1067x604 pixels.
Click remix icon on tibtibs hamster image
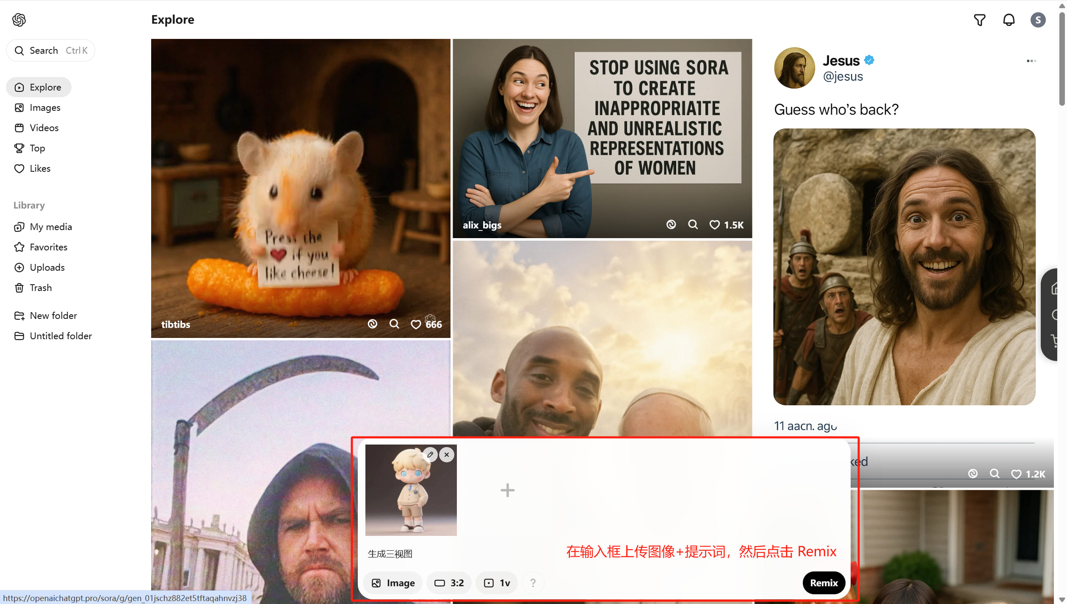pos(372,324)
